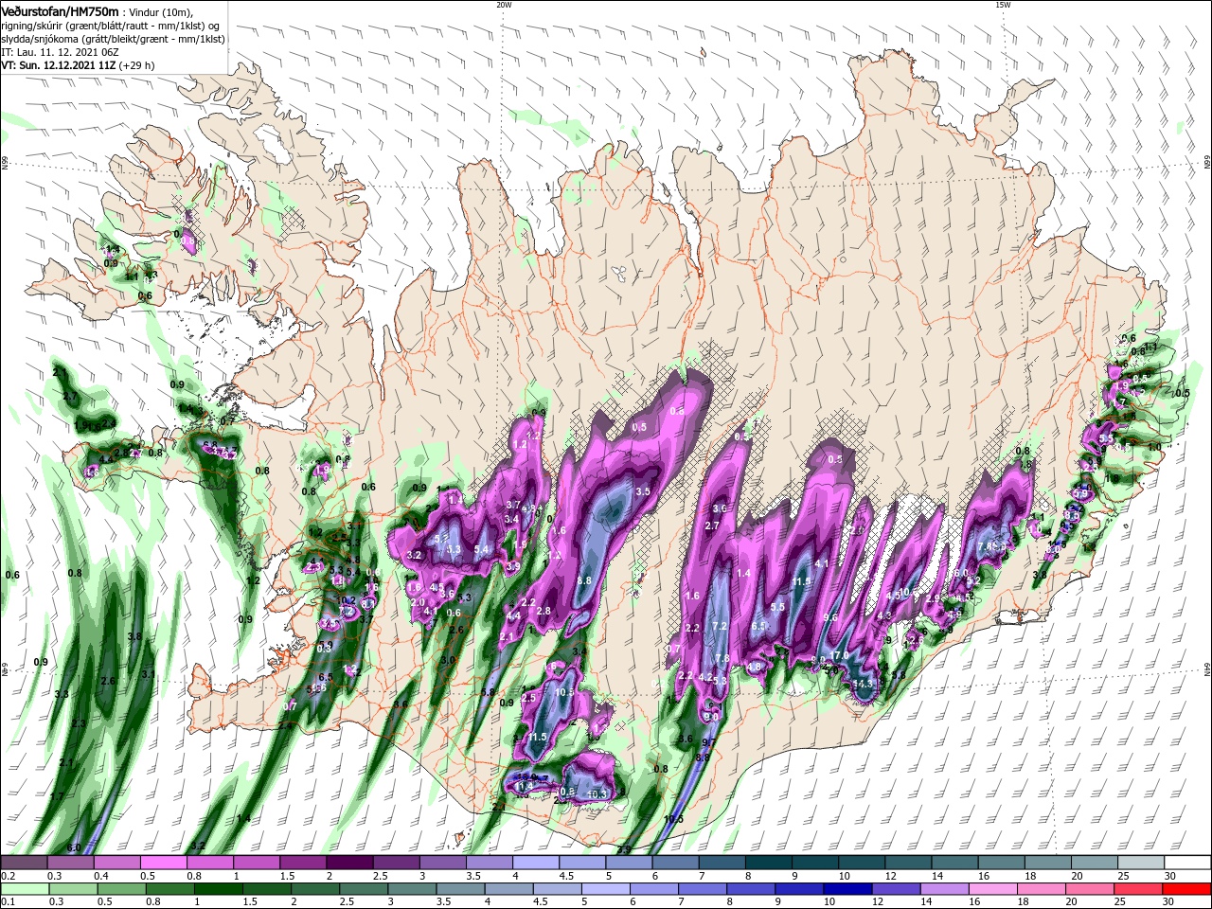Click the Veðurstofan/HM750m map title
The width and height of the screenshot is (1212, 909).
(59, 11)
